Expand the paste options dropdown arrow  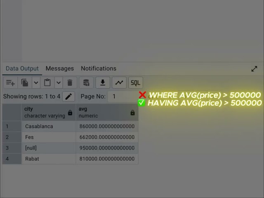pyautogui.click(x=59, y=82)
